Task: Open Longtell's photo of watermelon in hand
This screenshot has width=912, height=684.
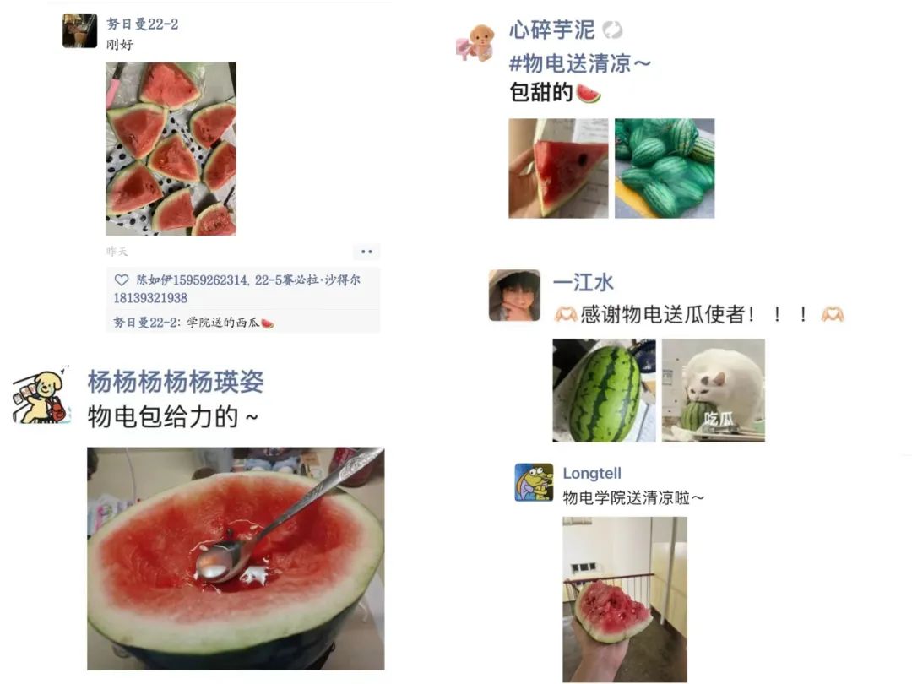Action: 625,599
